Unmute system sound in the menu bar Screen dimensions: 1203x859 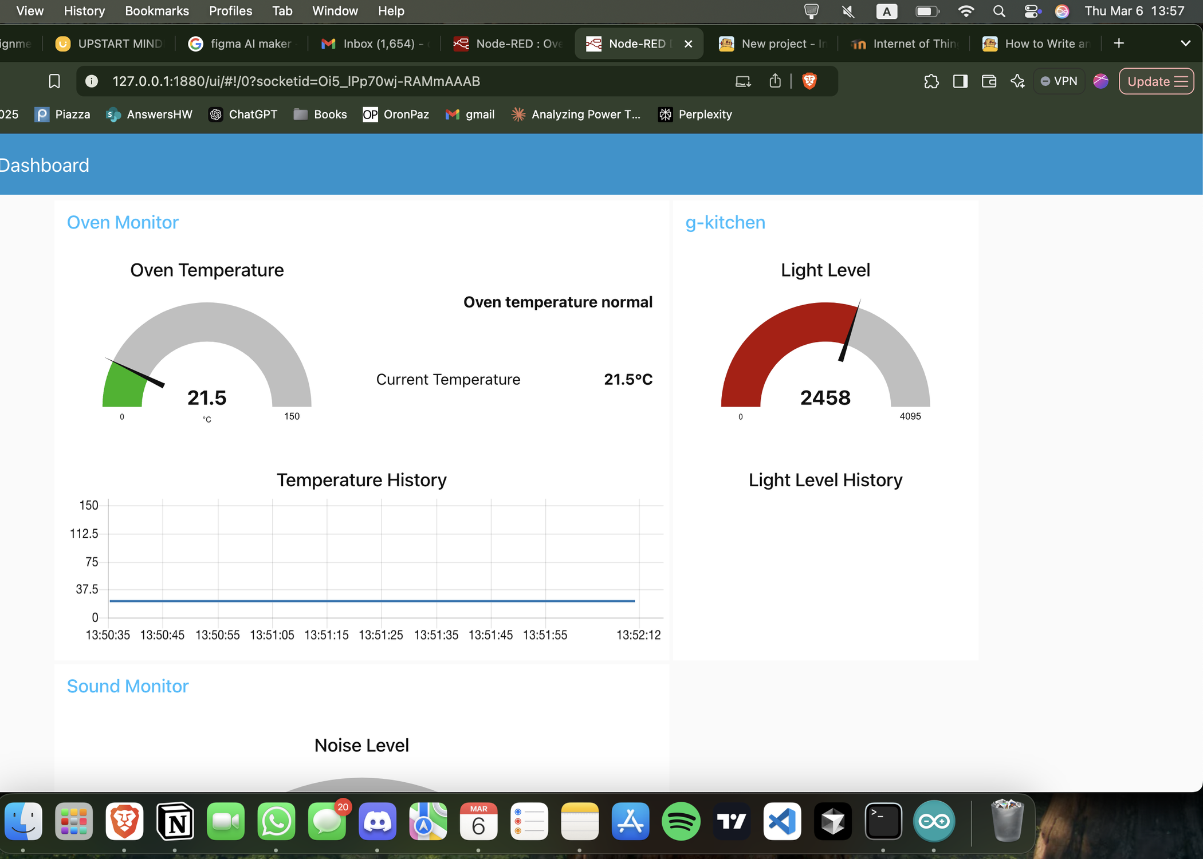[x=848, y=11]
